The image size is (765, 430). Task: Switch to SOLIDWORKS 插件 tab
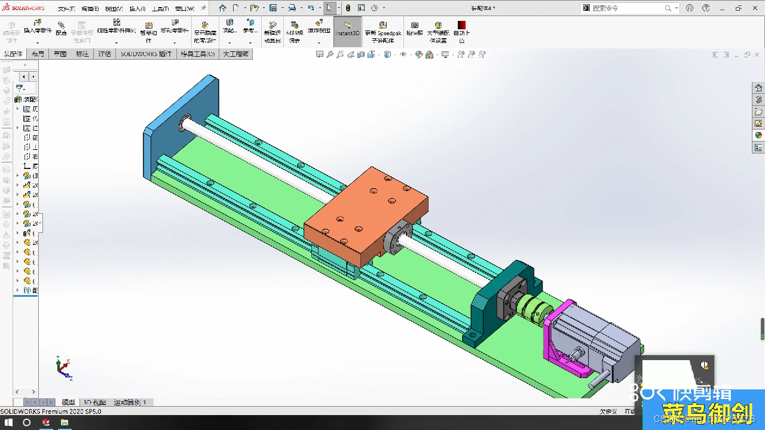(x=146, y=54)
